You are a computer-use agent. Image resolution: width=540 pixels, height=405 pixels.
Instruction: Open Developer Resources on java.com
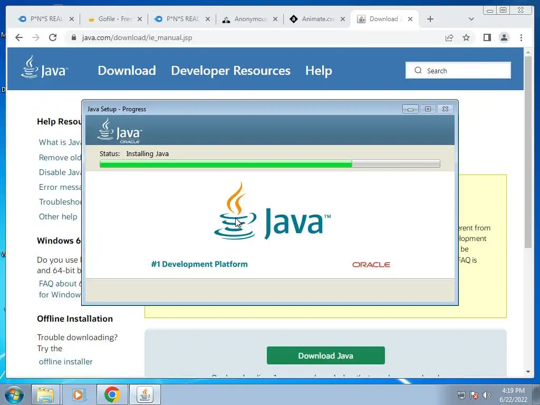pos(231,71)
